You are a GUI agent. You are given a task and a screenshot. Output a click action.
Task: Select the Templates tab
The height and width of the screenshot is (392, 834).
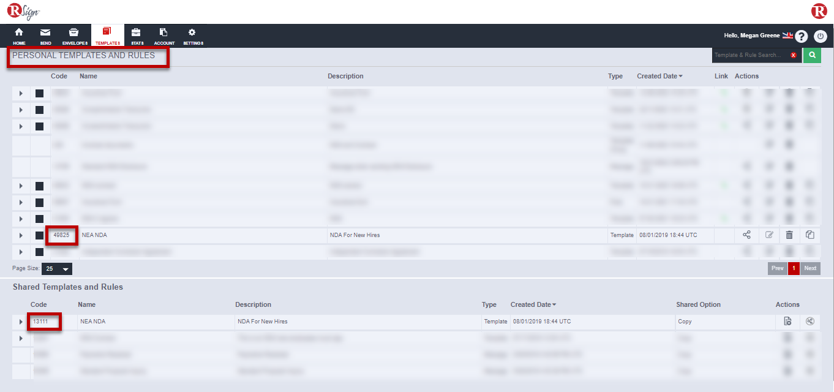pos(108,36)
